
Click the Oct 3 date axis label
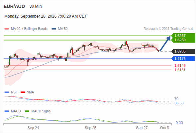(x=164, y=128)
